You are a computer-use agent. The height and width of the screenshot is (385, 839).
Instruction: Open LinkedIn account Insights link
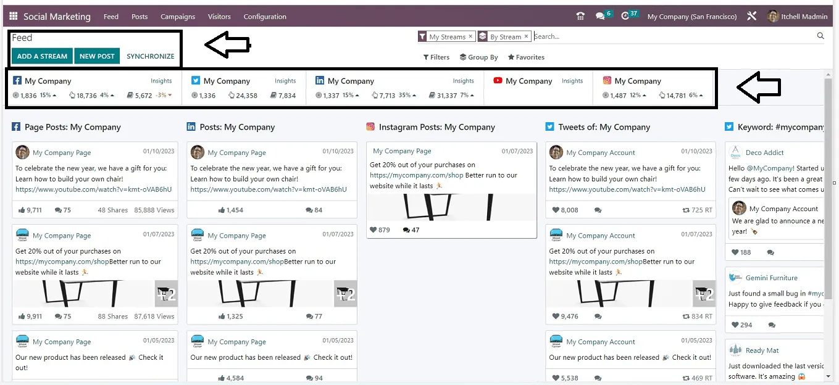pyautogui.click(x=463, y=81)
